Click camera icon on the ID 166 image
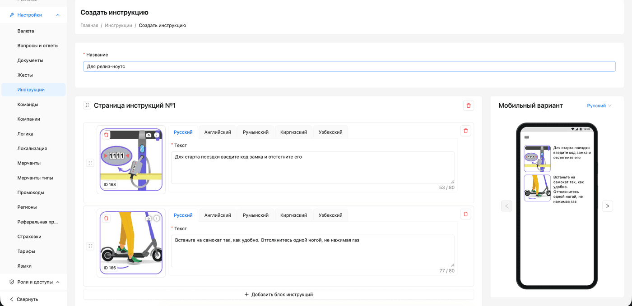The image size is (632, 306). click(x=149, y=219)
